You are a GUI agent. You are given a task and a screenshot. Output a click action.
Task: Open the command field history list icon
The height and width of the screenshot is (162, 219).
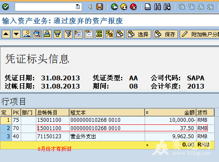pos(78,6)
